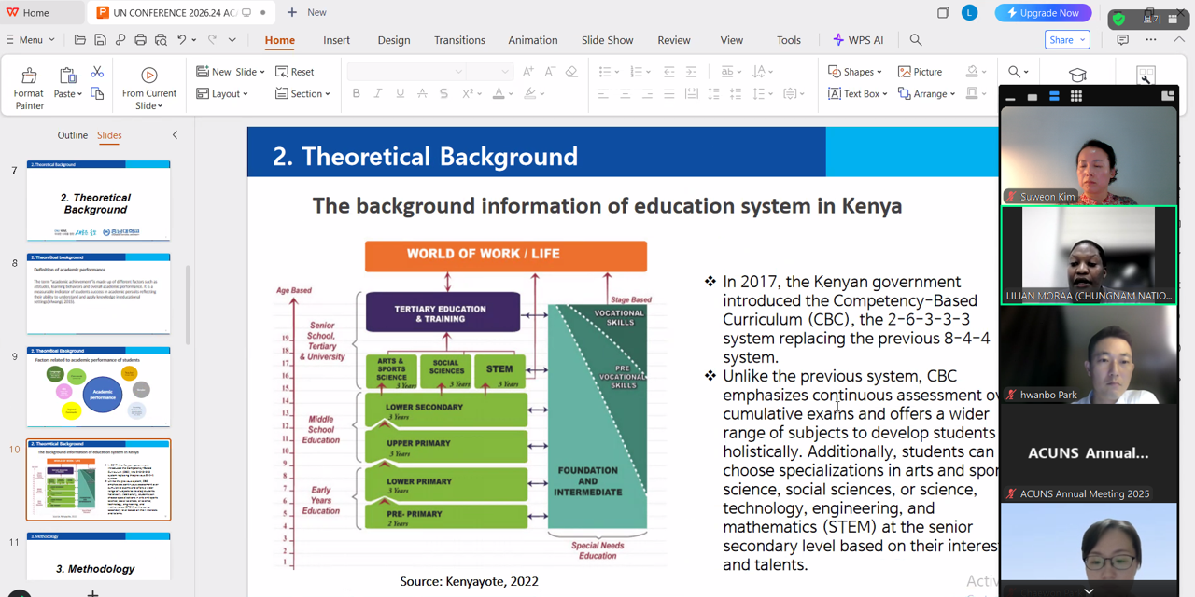Click the Save icon in quick toolbar
1195x597 pixels.
[100, 40]
